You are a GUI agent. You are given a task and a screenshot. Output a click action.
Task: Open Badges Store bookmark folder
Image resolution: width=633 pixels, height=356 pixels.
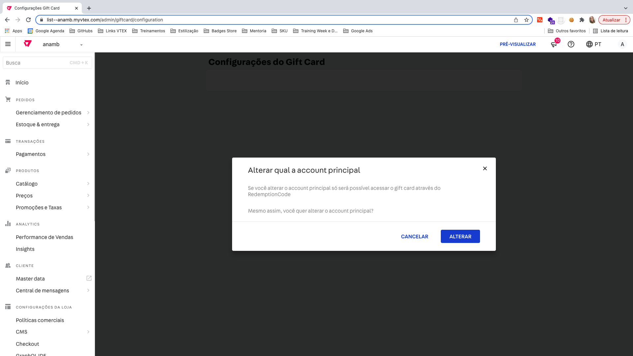(220, 31)
